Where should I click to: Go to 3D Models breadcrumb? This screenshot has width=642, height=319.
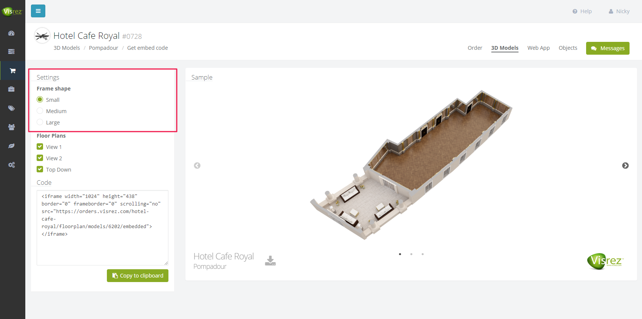pyautogui.click(x=66, y=48)
